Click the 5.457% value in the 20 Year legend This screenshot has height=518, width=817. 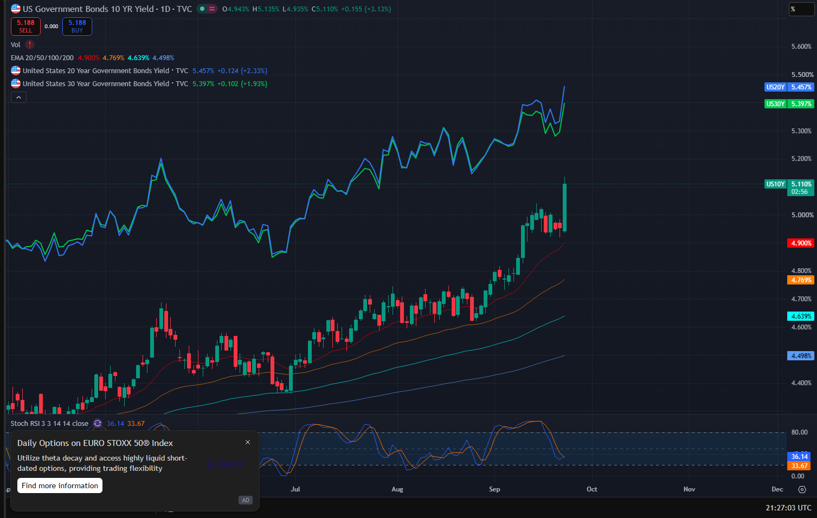point(203,70)
